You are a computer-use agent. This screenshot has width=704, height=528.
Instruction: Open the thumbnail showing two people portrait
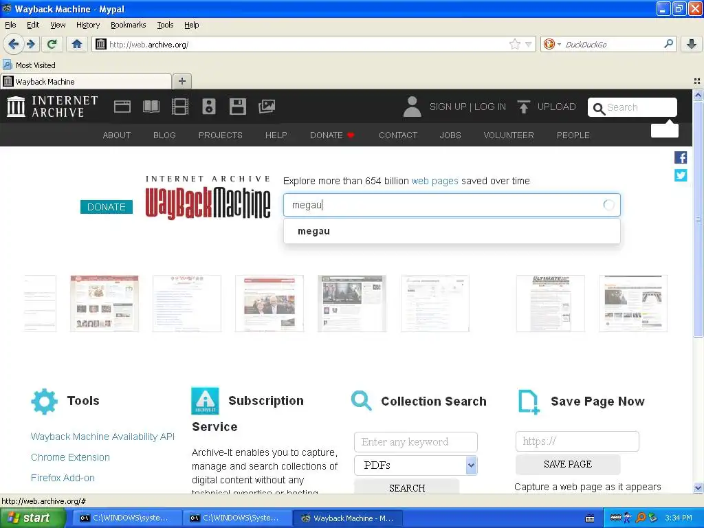(269, 303)
